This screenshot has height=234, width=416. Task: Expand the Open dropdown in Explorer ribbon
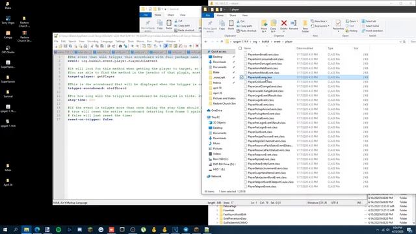pos(351,21)
